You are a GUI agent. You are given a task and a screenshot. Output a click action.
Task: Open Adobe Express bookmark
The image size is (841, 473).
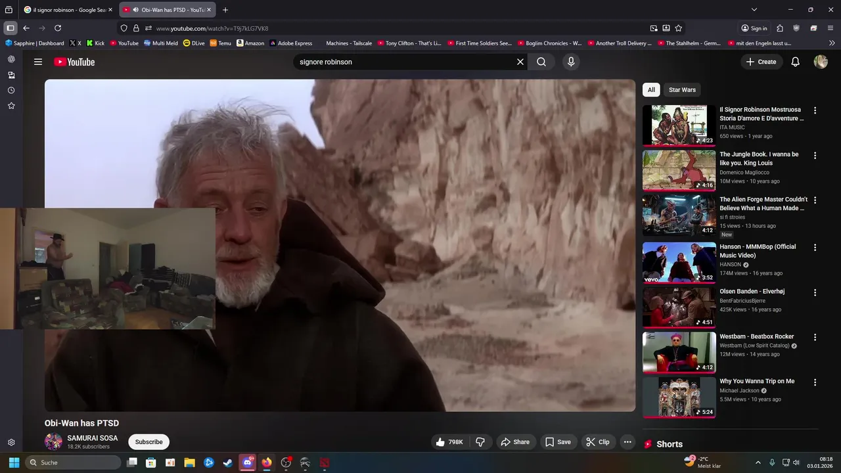pyautogui.click(x=291, y=43)
